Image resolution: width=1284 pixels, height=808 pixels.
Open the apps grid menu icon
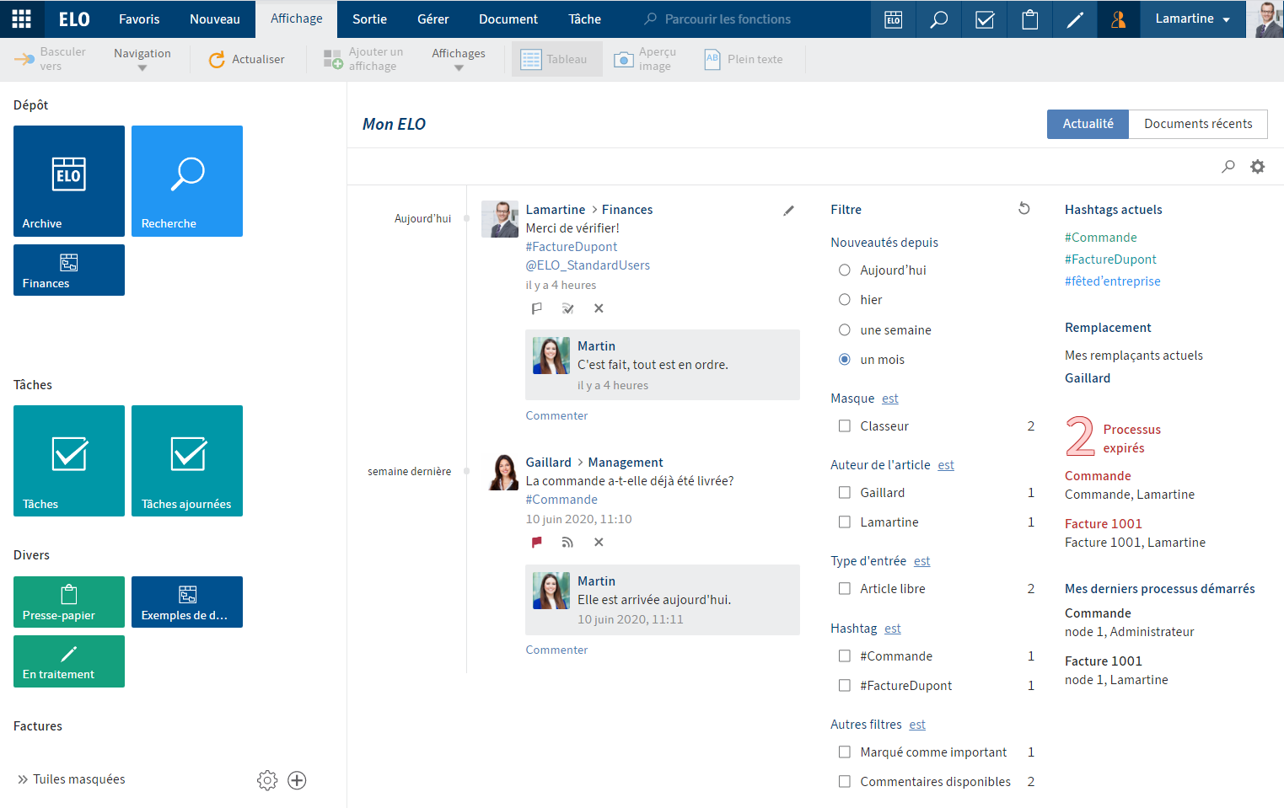22,19
